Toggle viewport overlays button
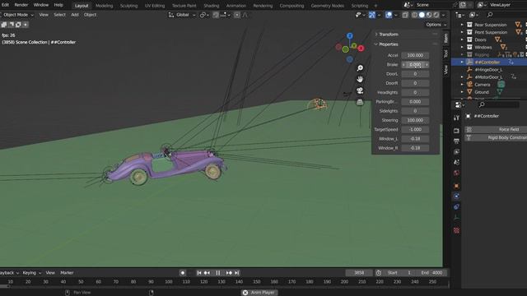This screenshot has width=527, height=296. point(389,15)
